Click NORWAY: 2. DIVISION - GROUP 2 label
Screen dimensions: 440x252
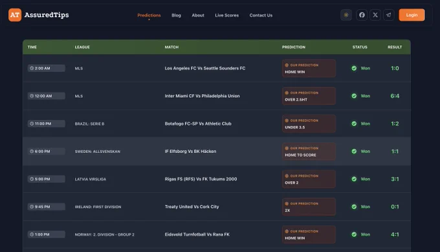(104, 235)
